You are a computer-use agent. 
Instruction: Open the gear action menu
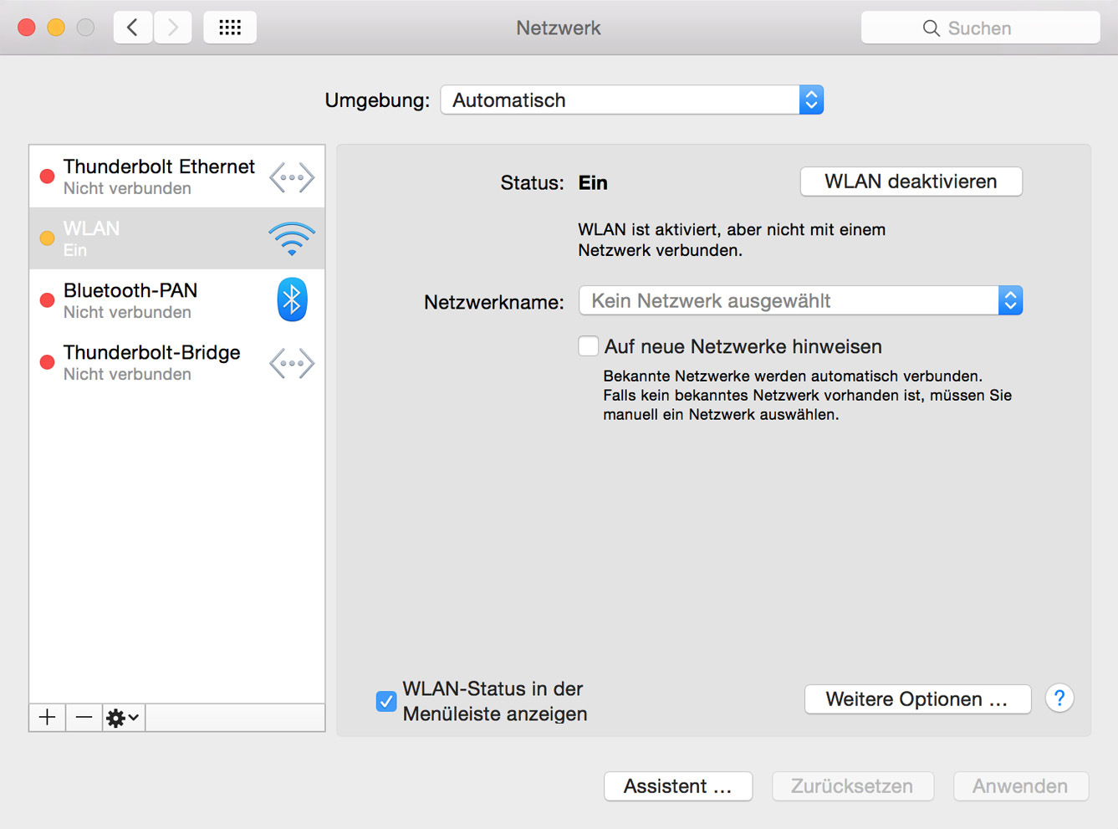click(123, 717)
